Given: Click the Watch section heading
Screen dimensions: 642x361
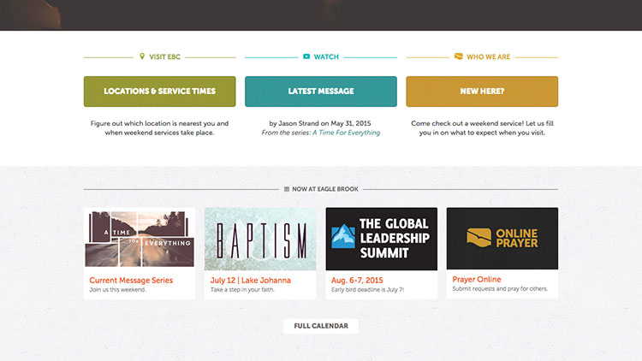Looking at the screenshot, I should point(326,57).
